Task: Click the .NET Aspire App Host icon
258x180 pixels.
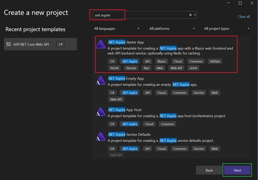Action: (x=100, y=112)
